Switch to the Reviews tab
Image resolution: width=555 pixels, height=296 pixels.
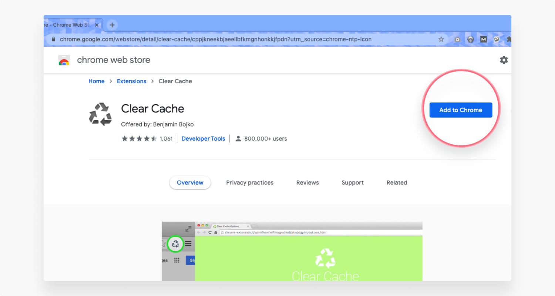(307, 182)
